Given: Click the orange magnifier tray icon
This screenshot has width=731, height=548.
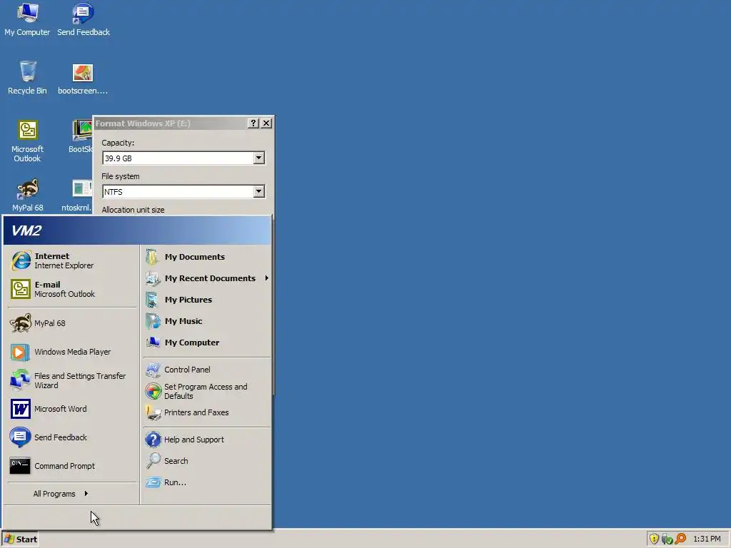Looking at the screenshot, I should pos(680,539).
